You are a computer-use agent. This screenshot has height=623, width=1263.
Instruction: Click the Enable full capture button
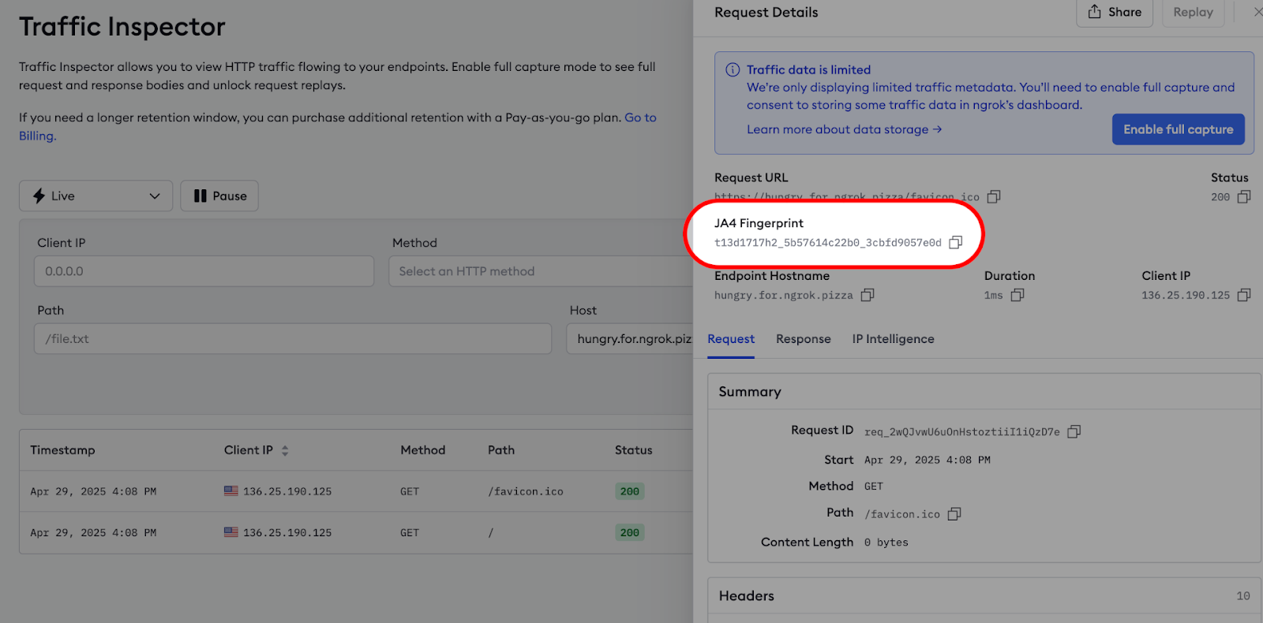[1178, 129]
